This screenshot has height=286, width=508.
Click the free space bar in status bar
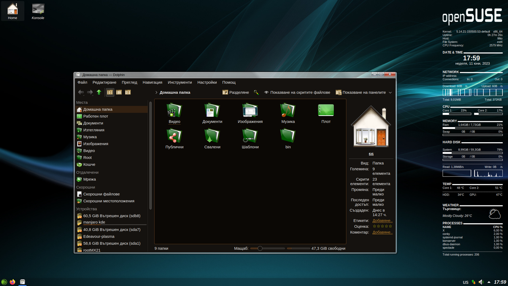(x=298, y=248)
